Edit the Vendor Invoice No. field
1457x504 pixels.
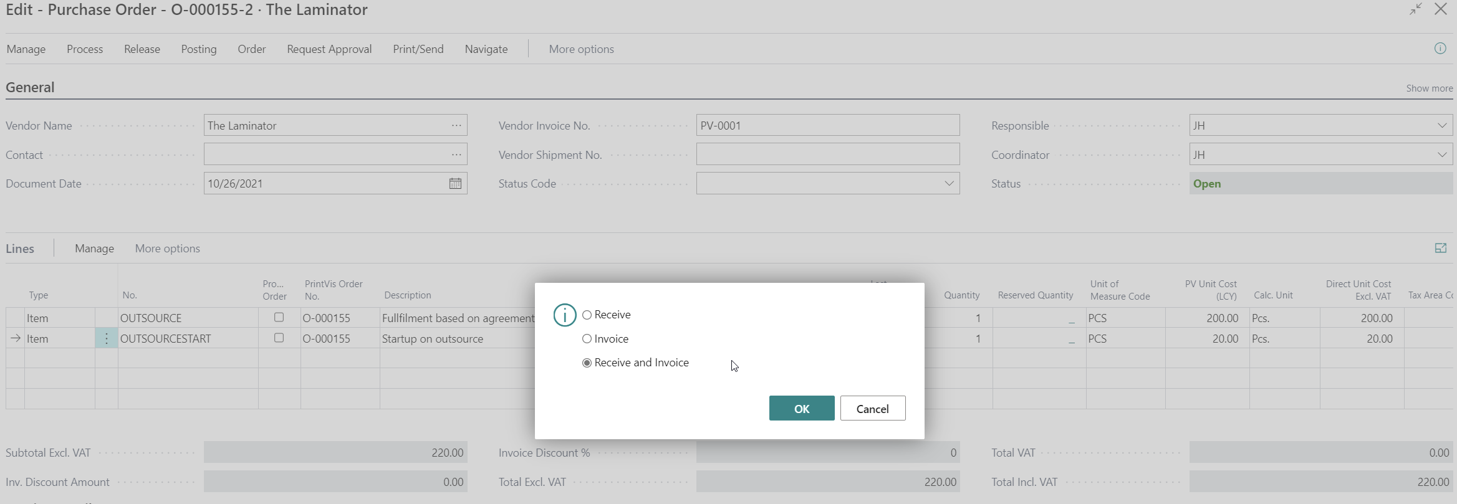click(828, 125)
